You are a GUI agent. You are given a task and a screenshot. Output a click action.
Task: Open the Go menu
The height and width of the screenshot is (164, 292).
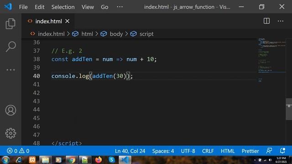tap(104, 7)
